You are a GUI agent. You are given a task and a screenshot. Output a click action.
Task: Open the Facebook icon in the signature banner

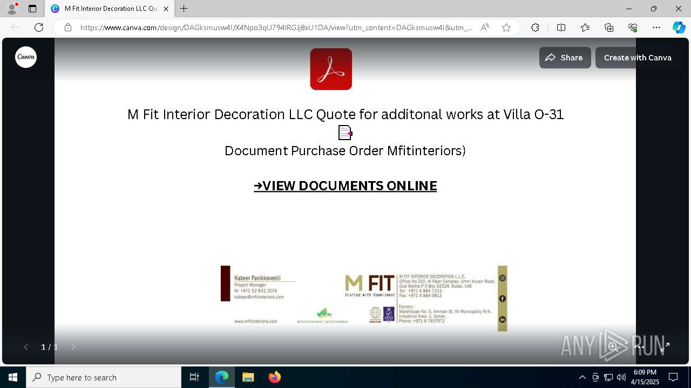(x=502, y=299)
